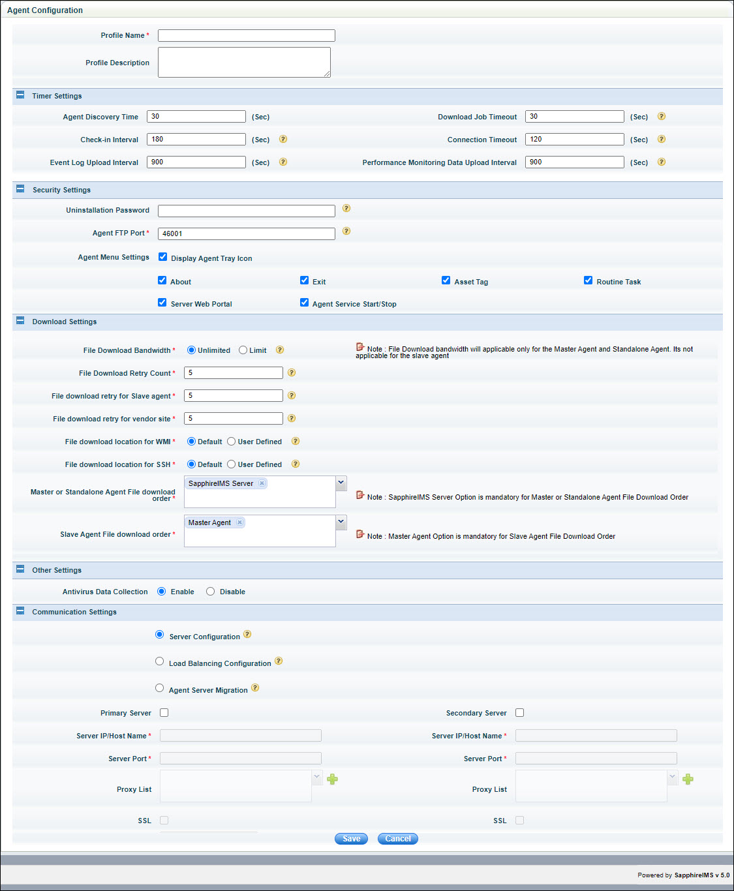Viewport: 734px width, 891px height.
Task: Open Master or Standalone download order dropdown
Action: coord(341,483)
